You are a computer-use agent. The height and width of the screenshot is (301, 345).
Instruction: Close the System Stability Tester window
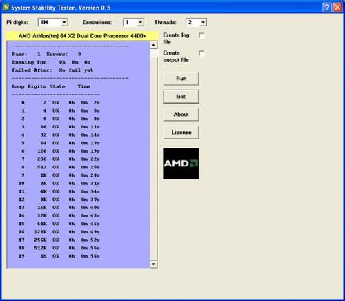point(337,8)
